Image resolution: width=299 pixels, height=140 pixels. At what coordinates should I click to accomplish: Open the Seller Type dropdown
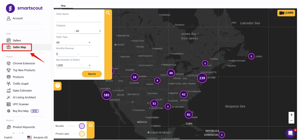coord(74,42)
